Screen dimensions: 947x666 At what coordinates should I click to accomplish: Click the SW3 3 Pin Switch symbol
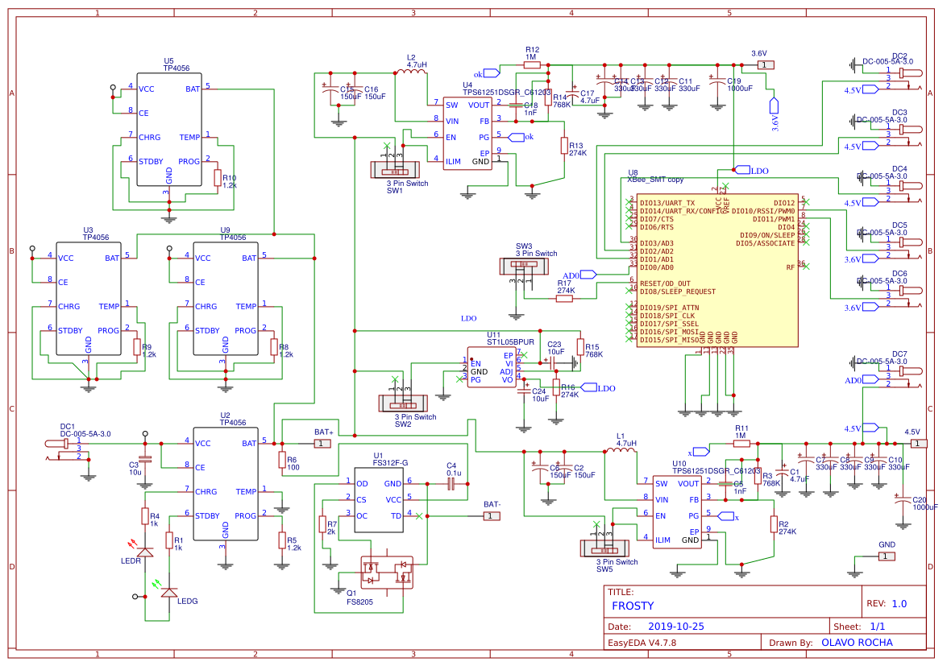click(524, 266)
